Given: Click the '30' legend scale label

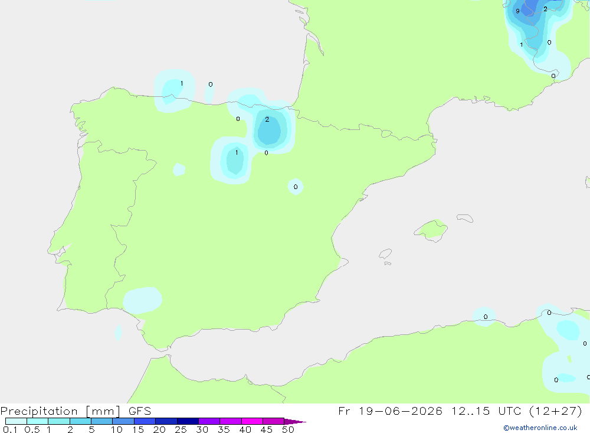Looking at the screenshot, I should 202,429.
